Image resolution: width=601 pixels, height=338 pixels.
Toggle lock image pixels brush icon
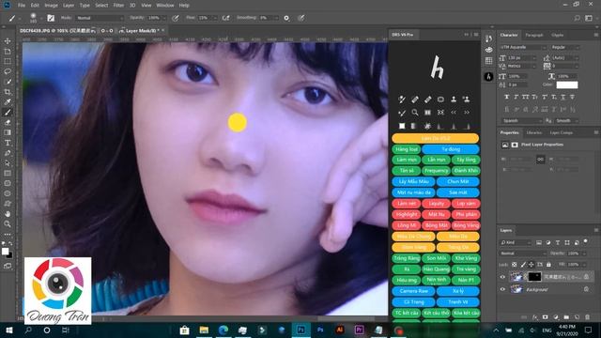point(523,265)
